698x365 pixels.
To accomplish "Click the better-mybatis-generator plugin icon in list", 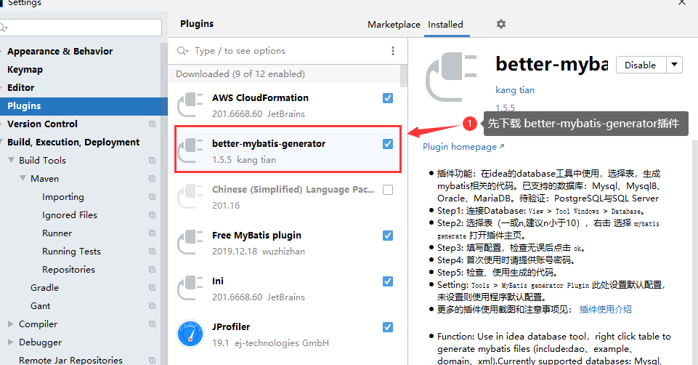I will point(190,151).
